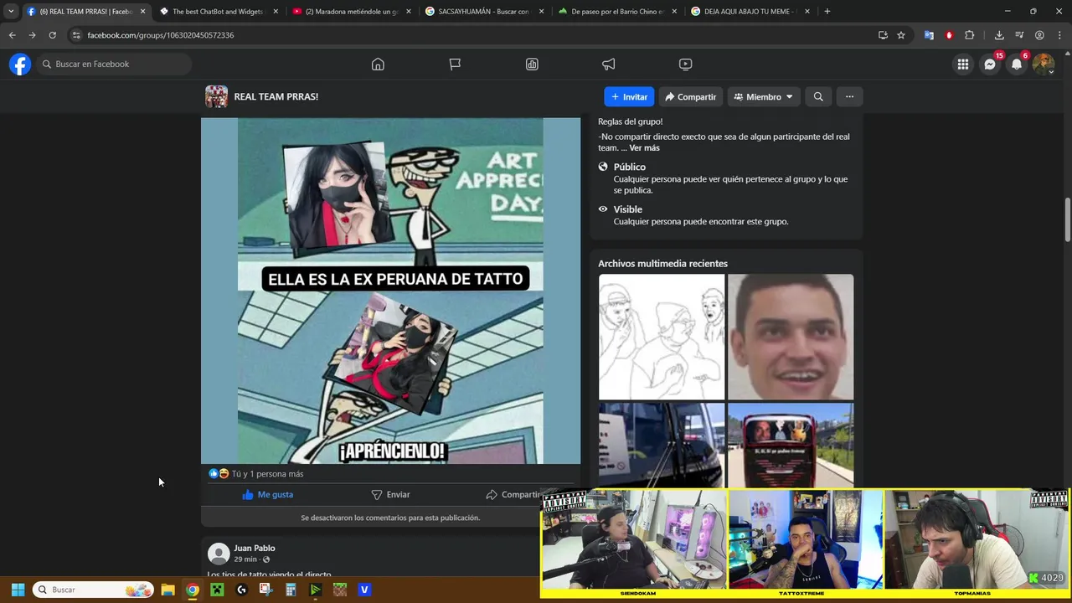Open the red ad blocker extension
The width and height of the screenshot is (1072, 603).
tap(949, 35)
